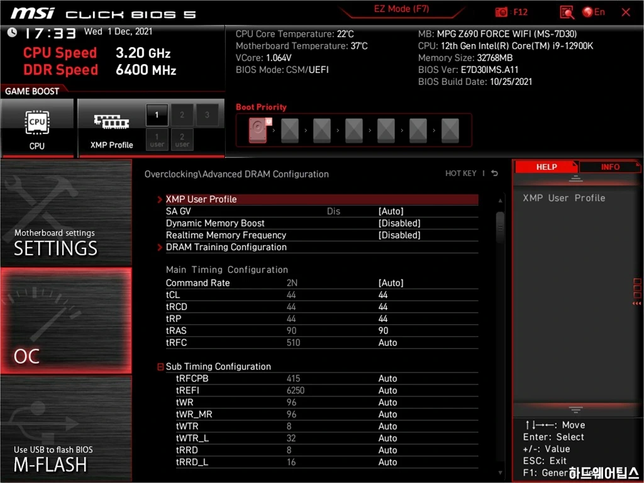Click the date Wed 1 Dec, 2021
The height and width of the screenshot is (483, 644).
[118, 31]
